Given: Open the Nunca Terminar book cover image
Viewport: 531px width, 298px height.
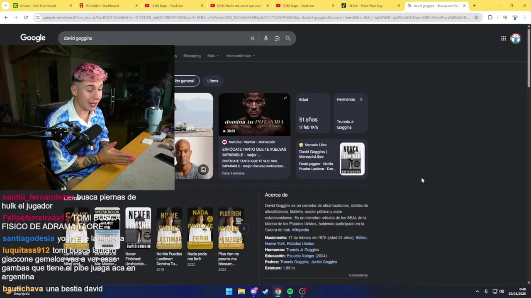Looking at the screenshot, I should [x=352, y=159].
